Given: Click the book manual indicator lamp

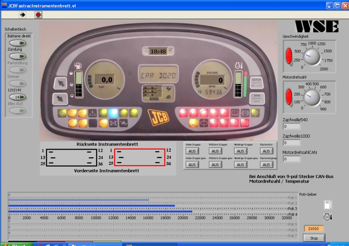Looking at the screenshot, I should [235, 113].
